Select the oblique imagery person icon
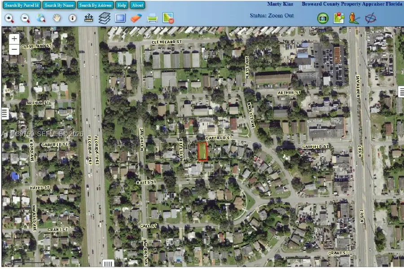 tap(353, 18)
